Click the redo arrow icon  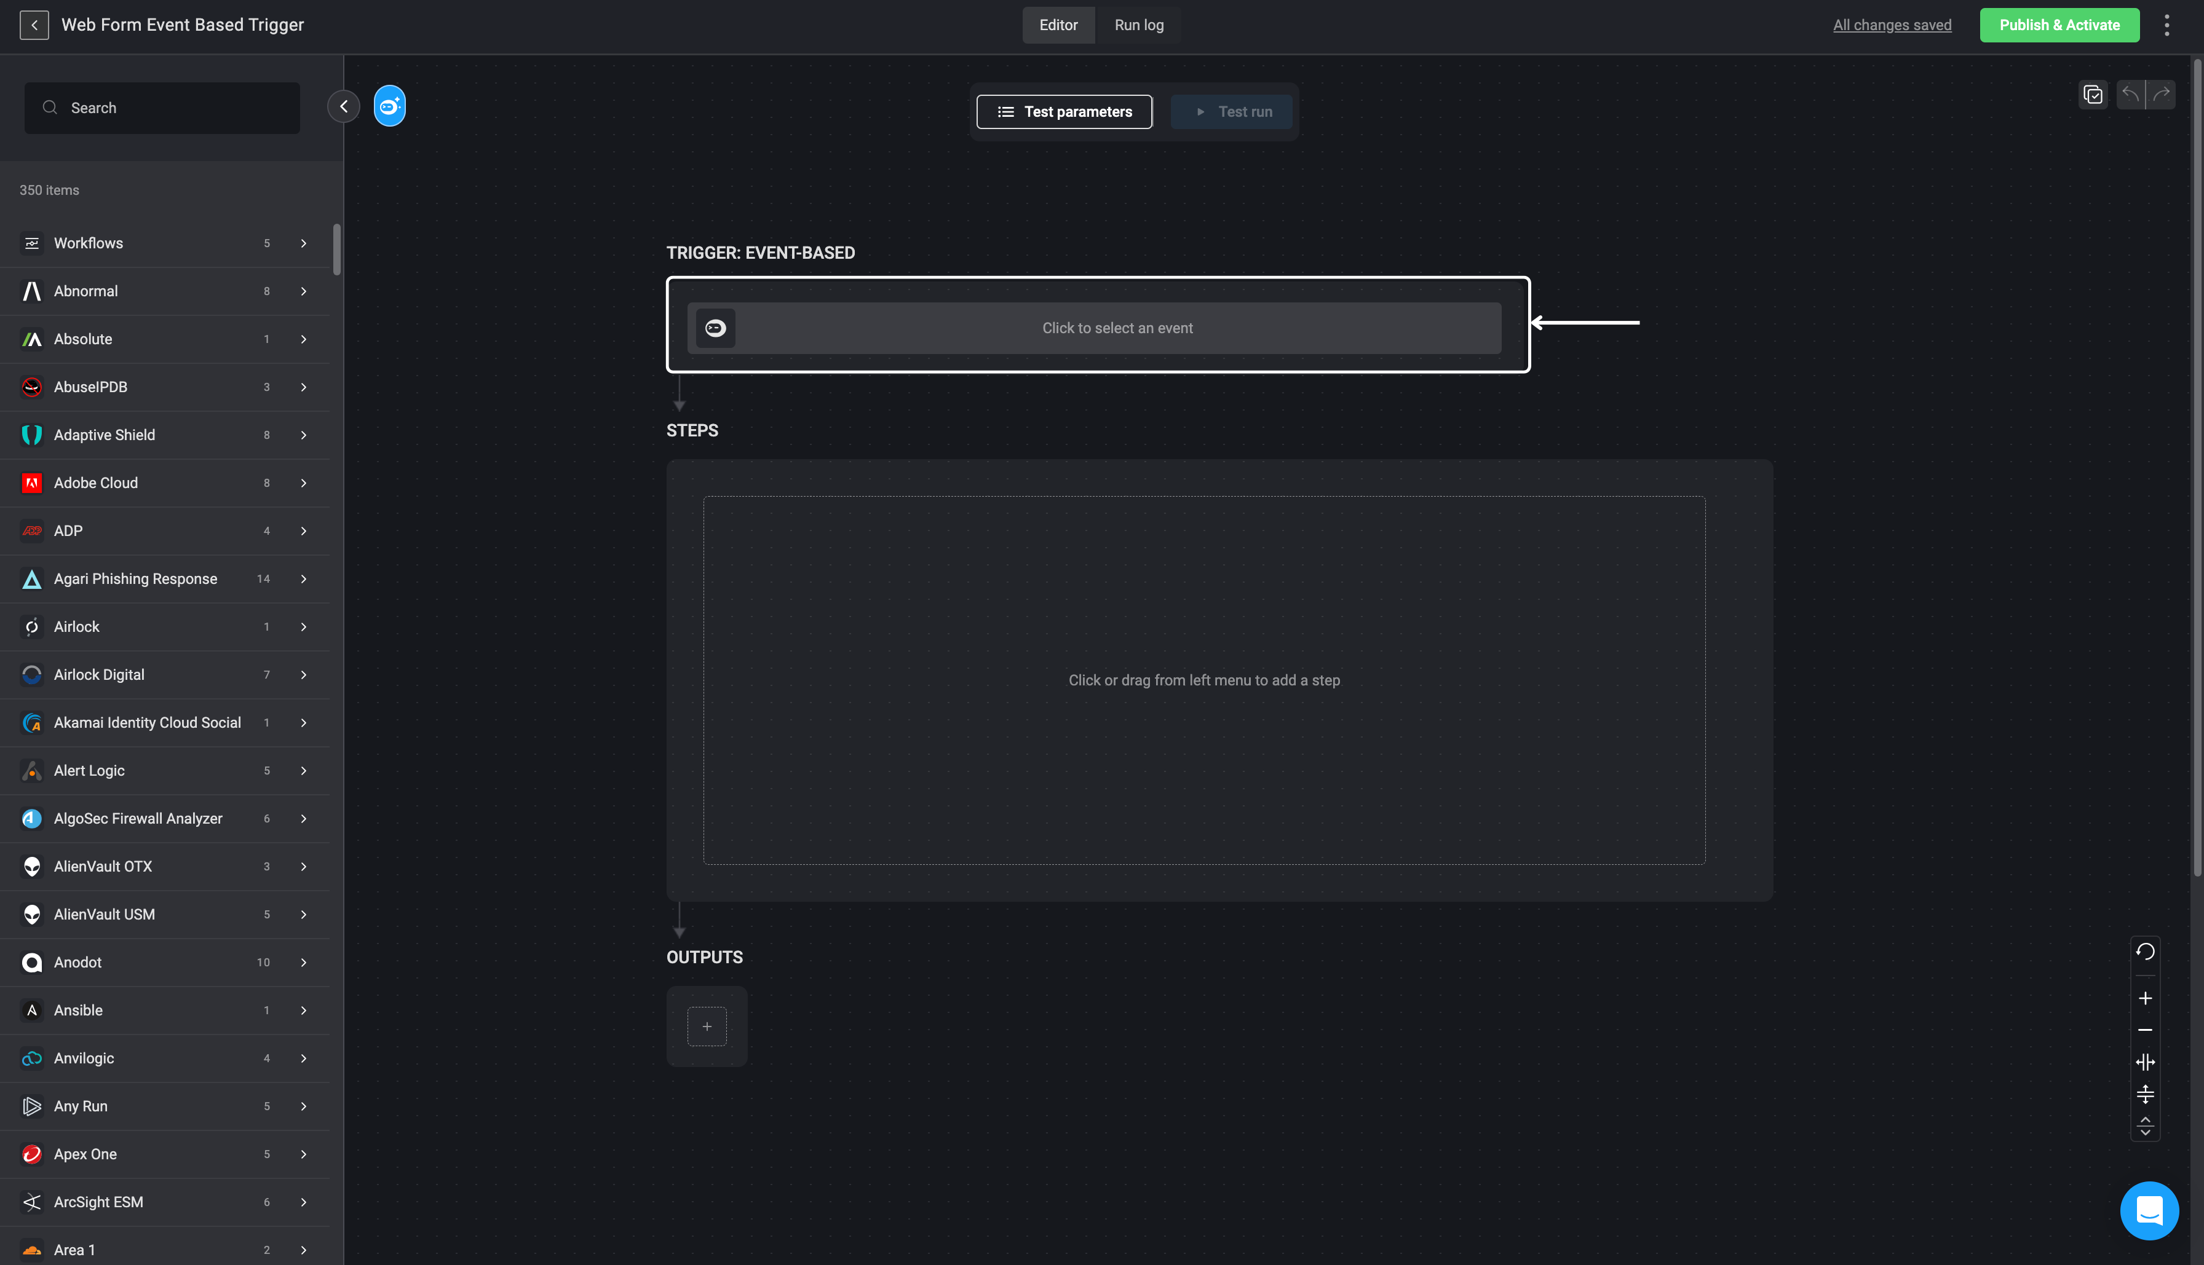[2160, 94]
